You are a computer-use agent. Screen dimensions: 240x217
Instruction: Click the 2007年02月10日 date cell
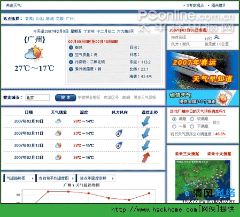click(29, 121)
